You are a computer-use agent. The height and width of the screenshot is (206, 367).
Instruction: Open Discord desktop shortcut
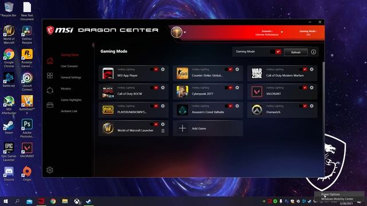[9, 174]
